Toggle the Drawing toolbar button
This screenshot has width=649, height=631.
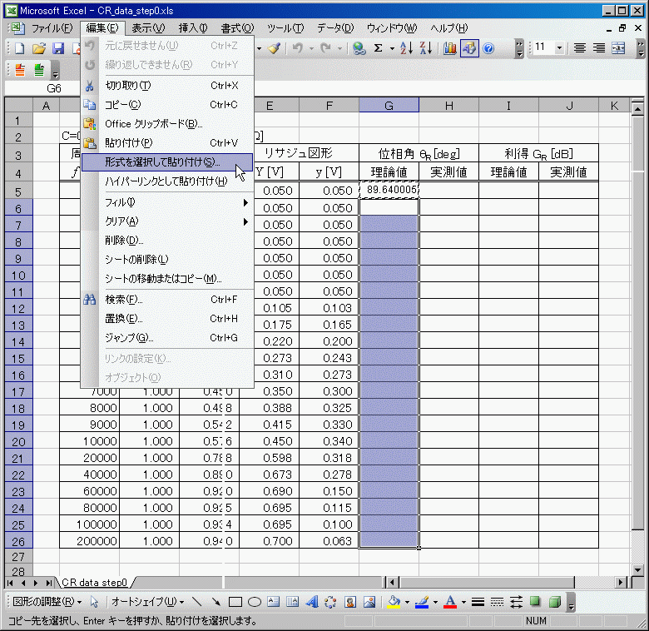click(469, 48)
